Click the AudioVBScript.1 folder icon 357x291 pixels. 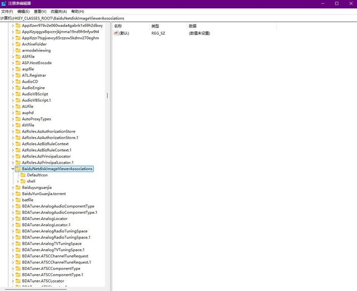pyautogui.click(x=18, y=101)
